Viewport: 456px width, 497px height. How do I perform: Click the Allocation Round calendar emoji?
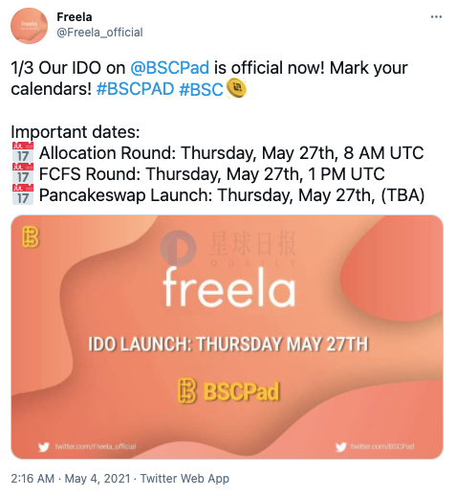click(23, 152)
